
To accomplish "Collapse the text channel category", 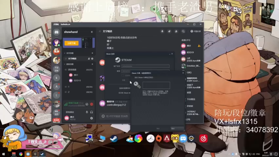I will (x=69, y=53).
